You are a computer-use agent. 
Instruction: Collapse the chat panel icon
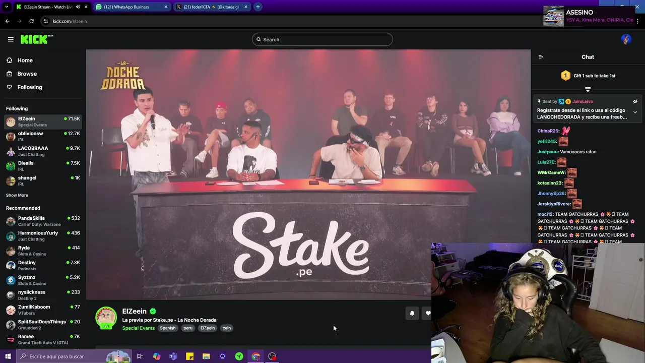541,57
